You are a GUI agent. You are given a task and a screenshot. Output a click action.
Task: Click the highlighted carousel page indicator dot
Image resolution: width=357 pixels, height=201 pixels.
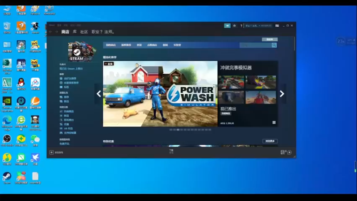coord(178,130)
